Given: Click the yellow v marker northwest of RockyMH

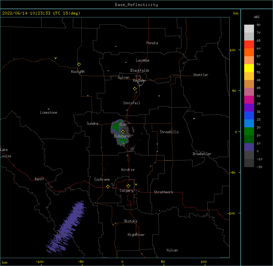Looking at the screenshot, I should 55,58.
